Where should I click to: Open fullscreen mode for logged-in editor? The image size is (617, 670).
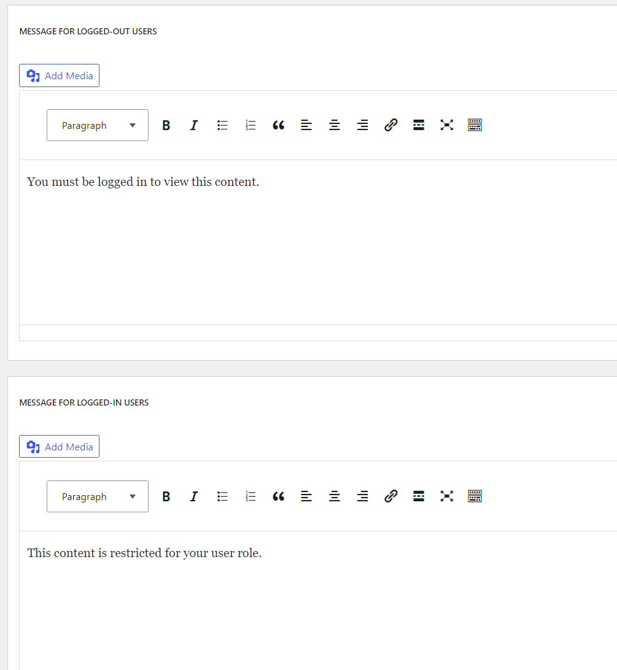click(447, 496)
